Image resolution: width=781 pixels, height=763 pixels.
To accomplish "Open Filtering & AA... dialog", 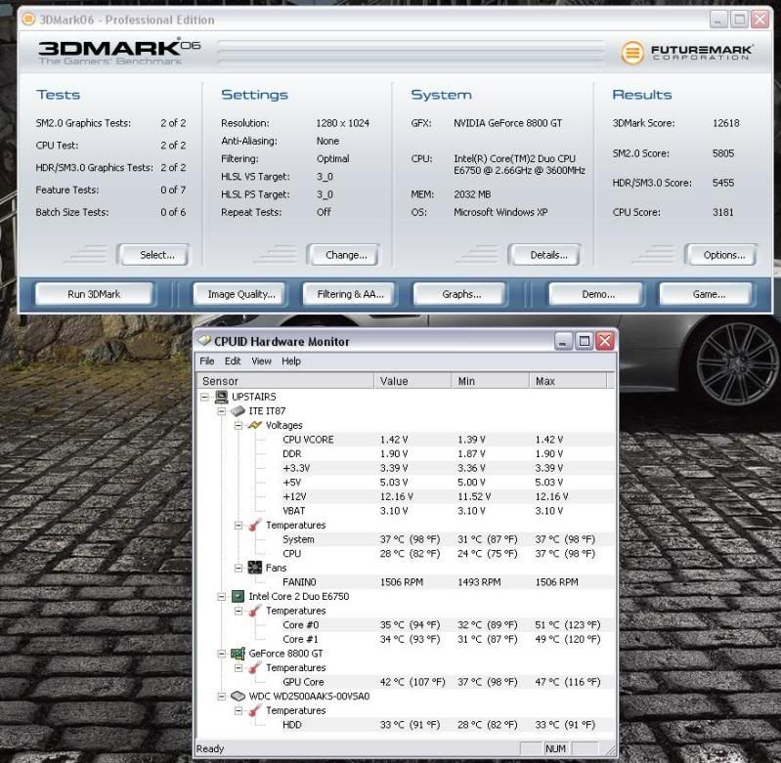I will (349, 294).
